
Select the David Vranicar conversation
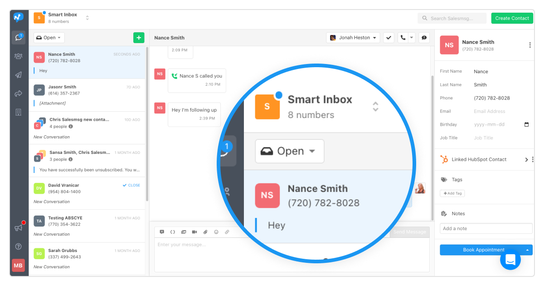pyautogui.click(x=87, y=193)
